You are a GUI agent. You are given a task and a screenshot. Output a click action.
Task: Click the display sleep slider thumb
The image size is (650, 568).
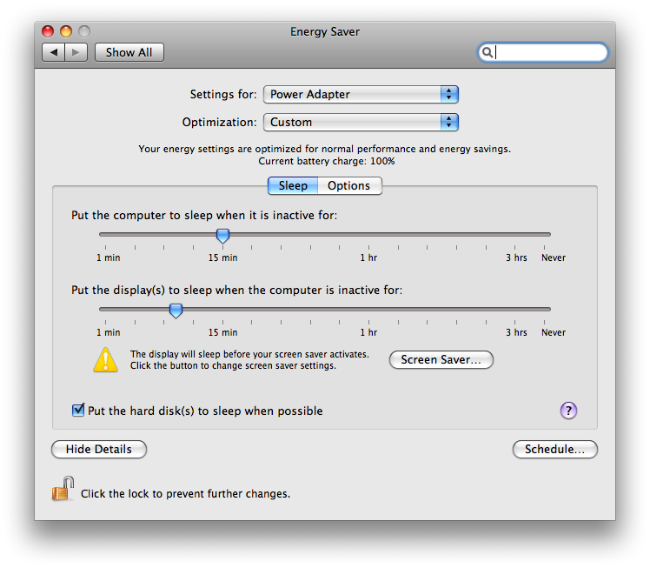click(x=176, y=311)
